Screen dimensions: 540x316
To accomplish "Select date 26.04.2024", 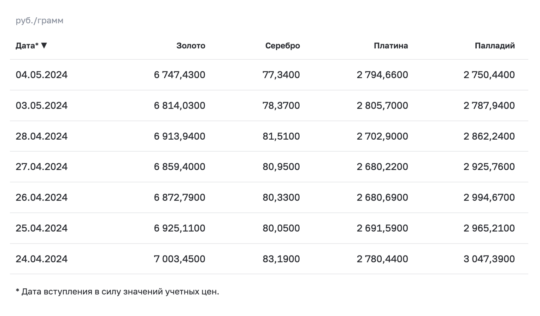I will [x=42, y=198].
